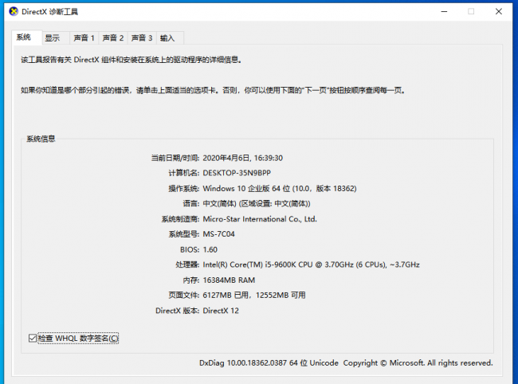Toggle the 检查 WHQL 数字签名 checkbox

click(x=33, y=338)
